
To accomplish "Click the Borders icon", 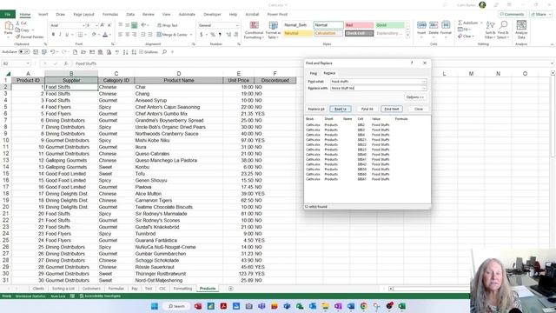I will (81, 35).
